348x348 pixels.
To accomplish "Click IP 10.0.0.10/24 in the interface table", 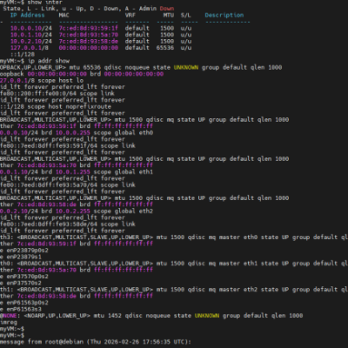I will [31, 28].
